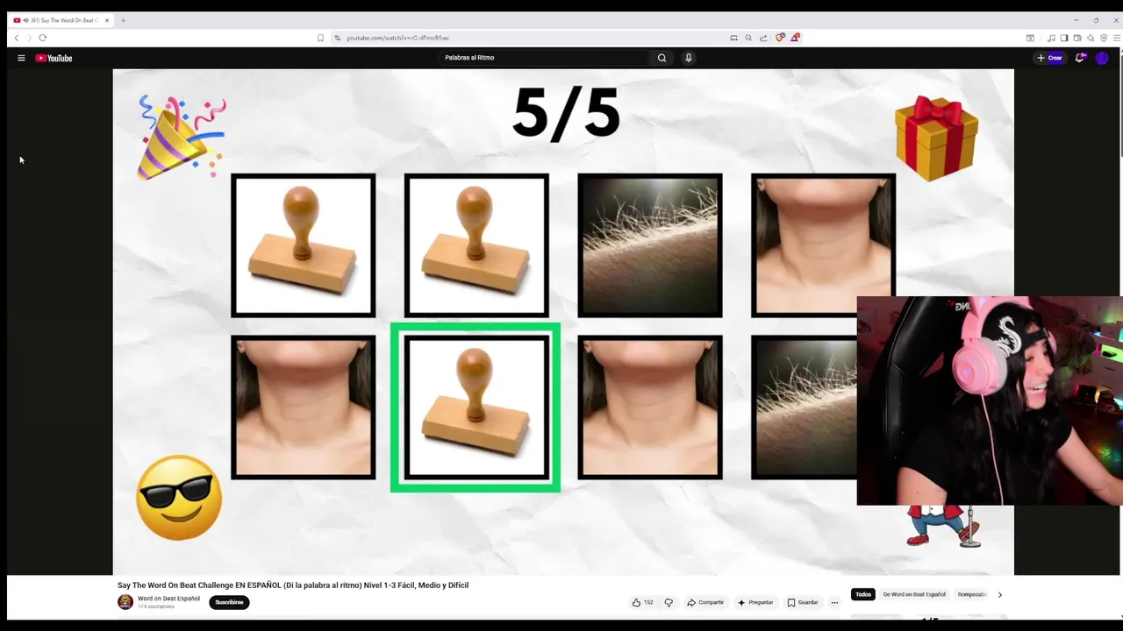Open the YouTube hamburger guide menu
This screenshot has height=631, width=1123.
coord(21,58)
